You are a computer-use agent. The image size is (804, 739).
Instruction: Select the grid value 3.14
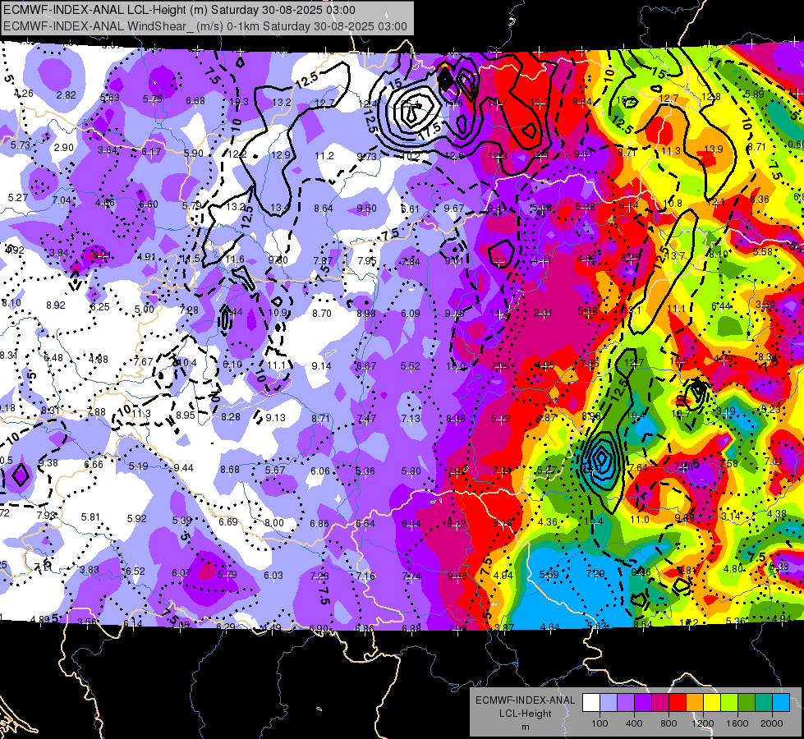731,516
